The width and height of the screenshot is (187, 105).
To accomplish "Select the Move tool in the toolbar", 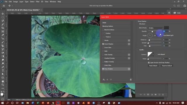I will coord(3,14).
